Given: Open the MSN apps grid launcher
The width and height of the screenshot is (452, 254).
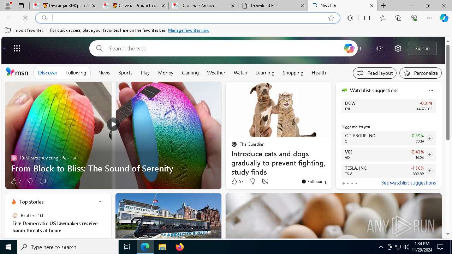Looking at the screenshot, I should coord(17,48).
